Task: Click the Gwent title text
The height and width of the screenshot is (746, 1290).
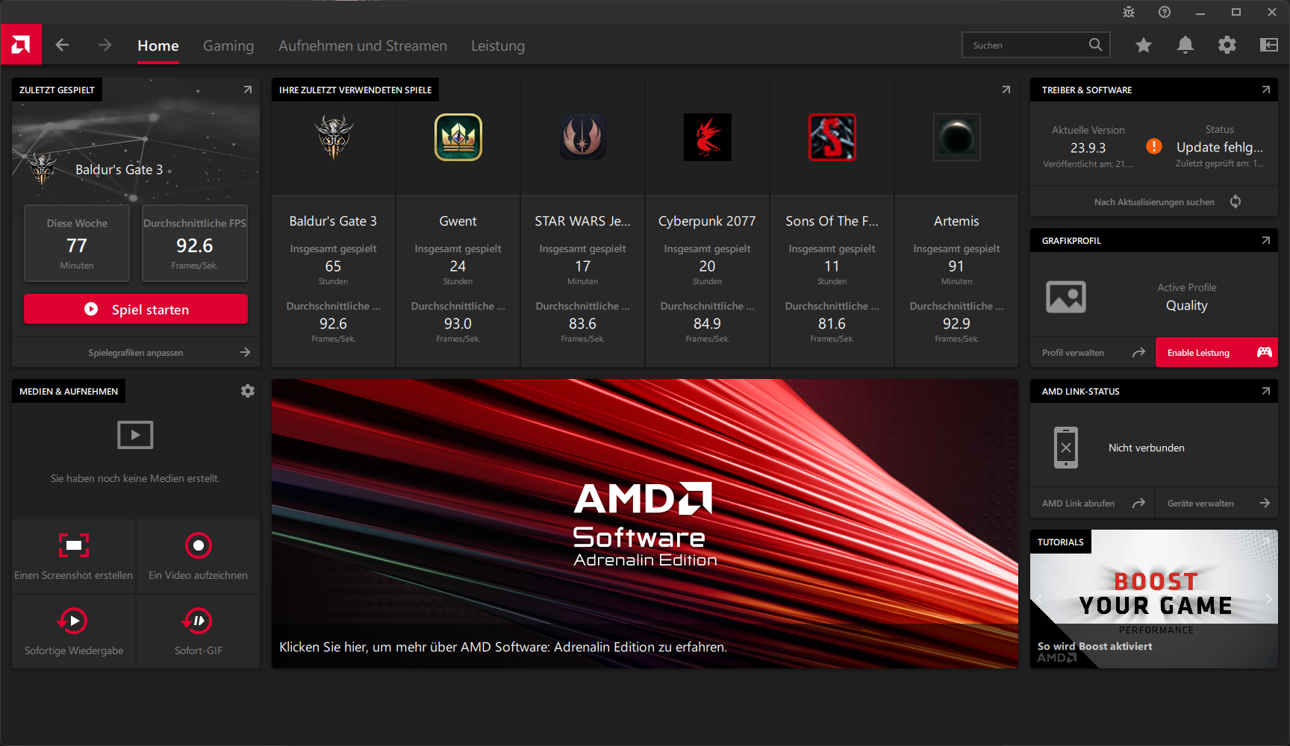Action: (458, 221)
